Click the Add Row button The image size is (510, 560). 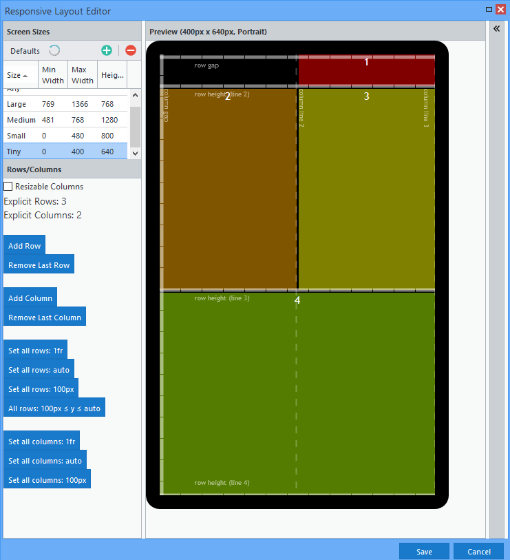coord(24,246)
